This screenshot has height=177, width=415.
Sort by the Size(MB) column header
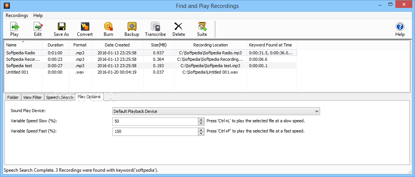point(159,45)
